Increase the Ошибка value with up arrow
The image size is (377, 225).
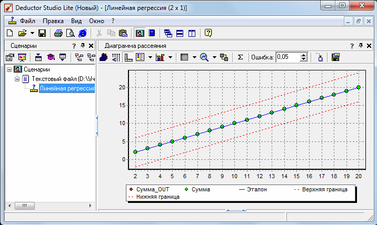(x=304, y=55)
